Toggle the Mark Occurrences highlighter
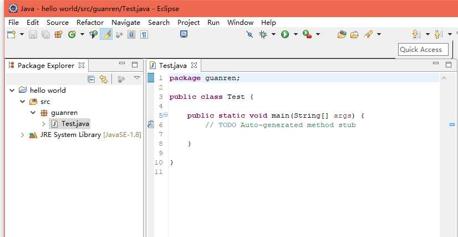Screen dimensions: 458x237 point(106,34)
